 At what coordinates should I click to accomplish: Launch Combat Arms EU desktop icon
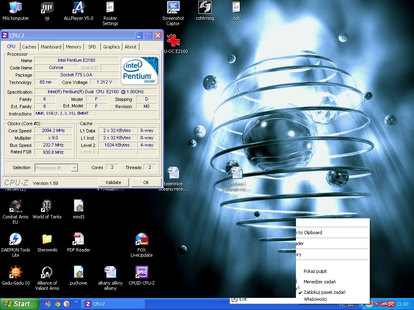click(x=15, y=206)
